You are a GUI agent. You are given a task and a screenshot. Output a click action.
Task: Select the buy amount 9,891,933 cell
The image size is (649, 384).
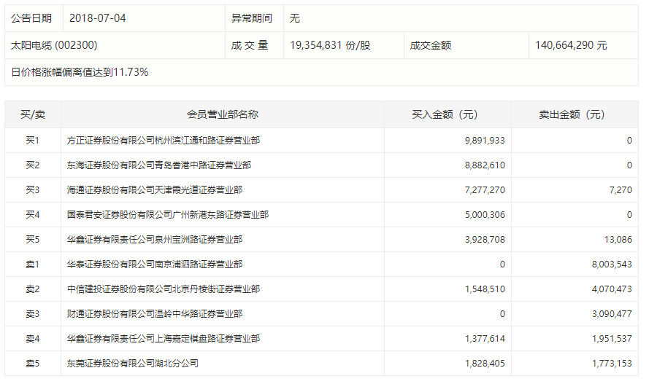pyautogui.click(x=484, y=141)
